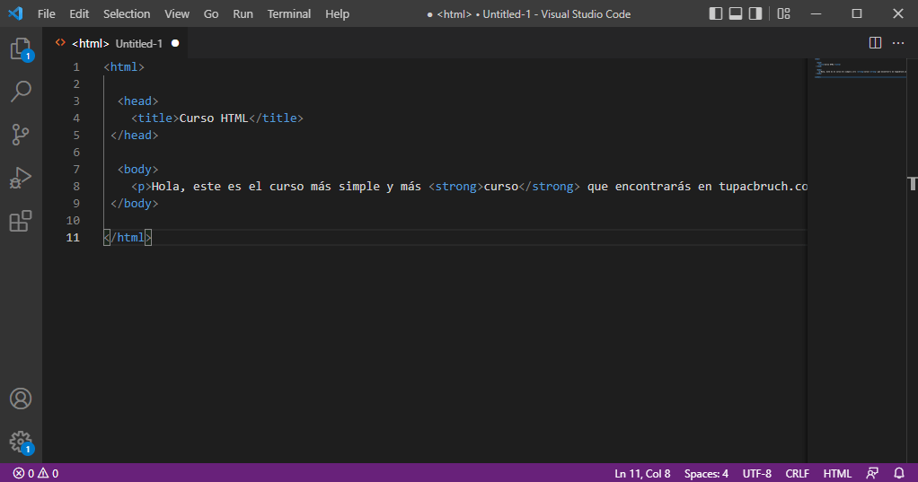Click the 'tupacbruch.co' text on line 8
Screen dimensions: 918x482
tap(763, 187)
